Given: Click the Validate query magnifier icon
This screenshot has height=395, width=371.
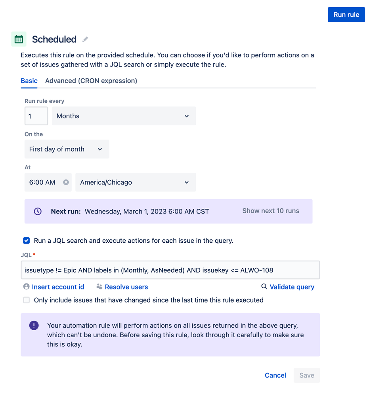Looking at the screenshot, I should [264, 287].
